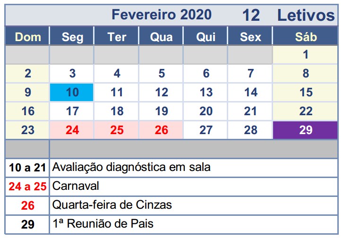Screen dimensions: 343x238
Task: Select the Qua weekday header
Action: 162,36
